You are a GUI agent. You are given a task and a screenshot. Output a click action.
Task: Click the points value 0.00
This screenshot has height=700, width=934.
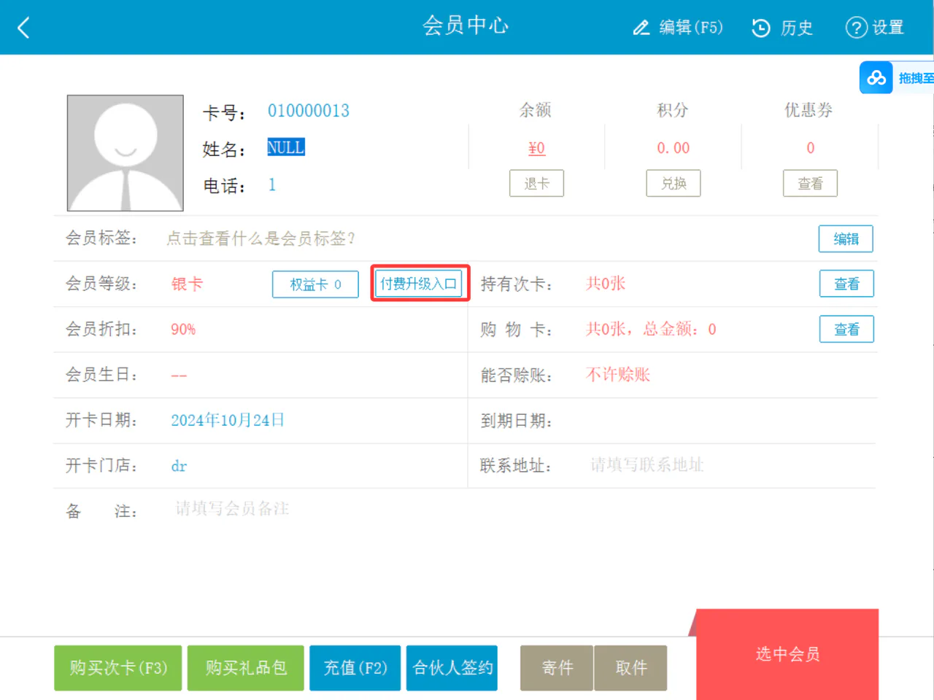(x=674, y=148)
